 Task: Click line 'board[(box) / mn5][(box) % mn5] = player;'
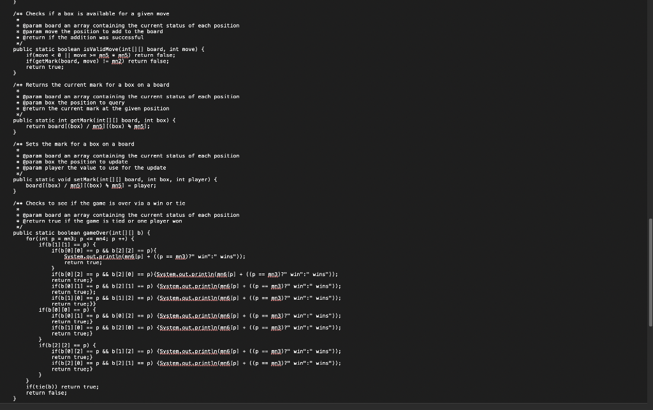click(91, 186)
